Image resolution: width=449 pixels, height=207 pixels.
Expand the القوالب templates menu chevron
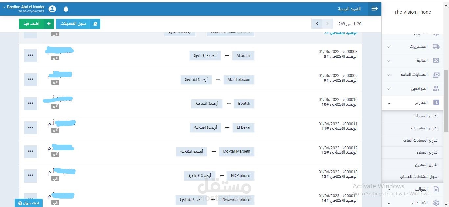[389, 190]
